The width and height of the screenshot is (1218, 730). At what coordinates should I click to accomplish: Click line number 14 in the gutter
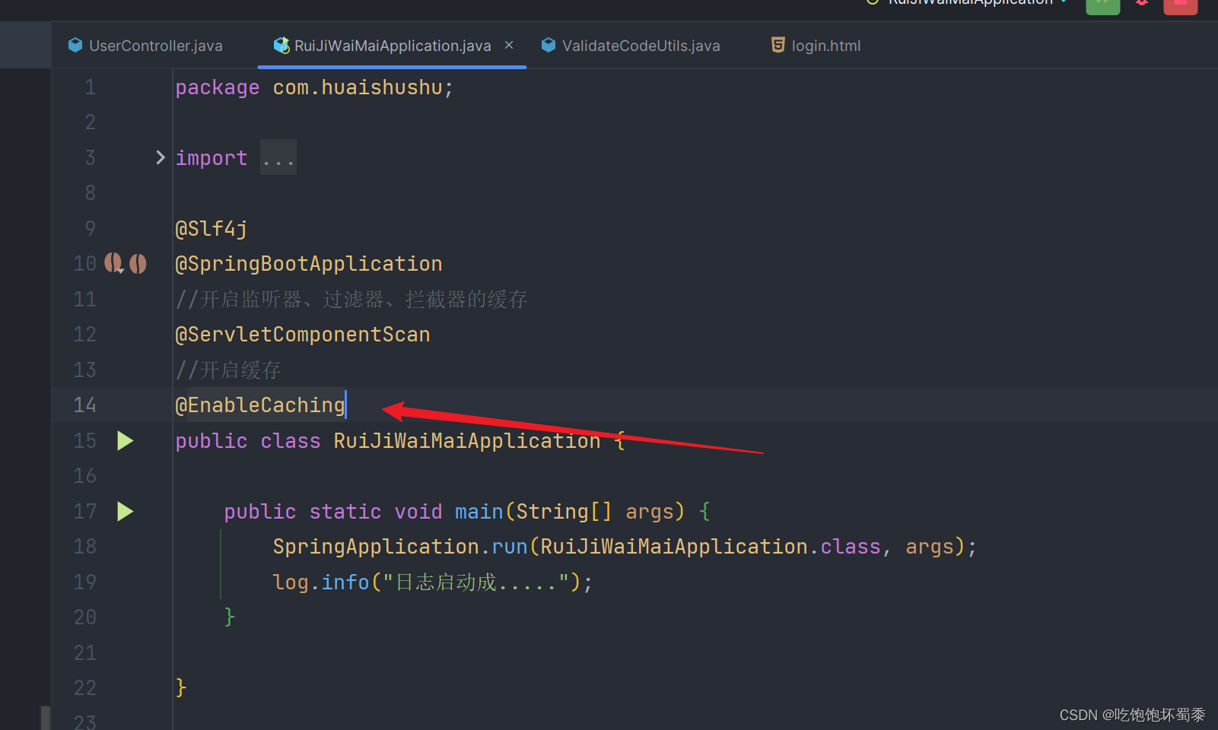click(85, 405)
